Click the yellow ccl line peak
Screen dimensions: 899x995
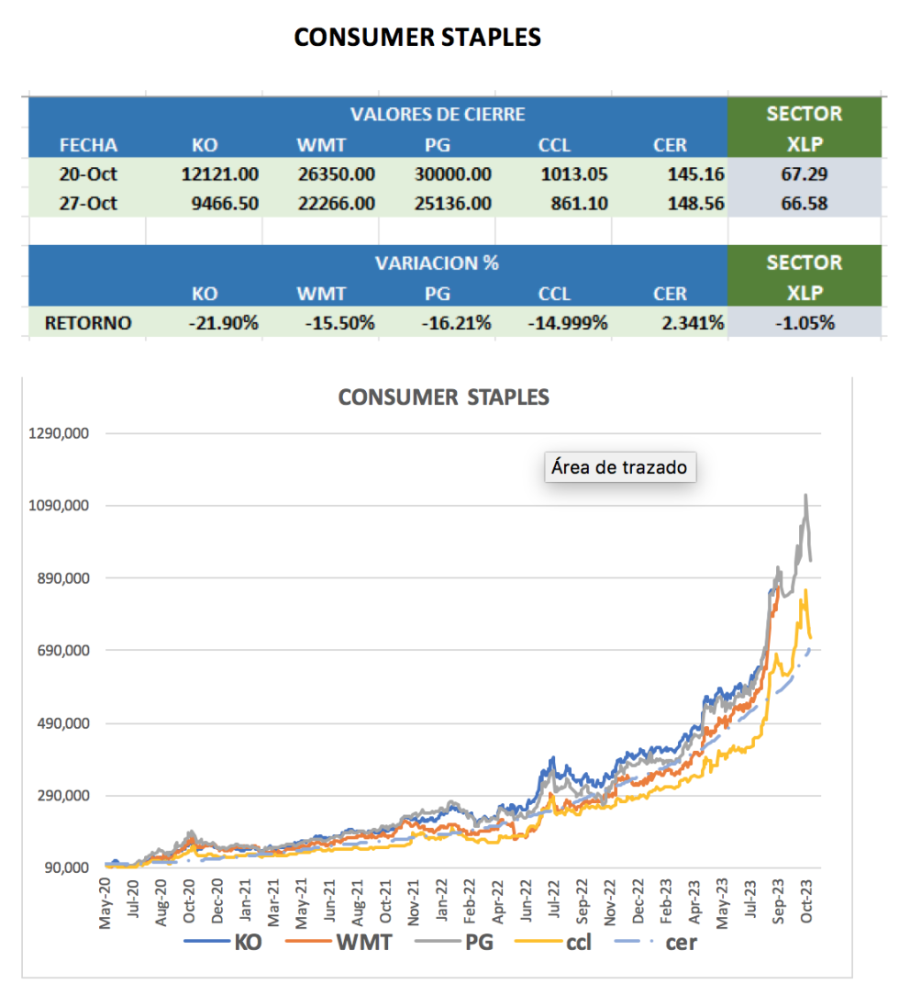(805, 591)
